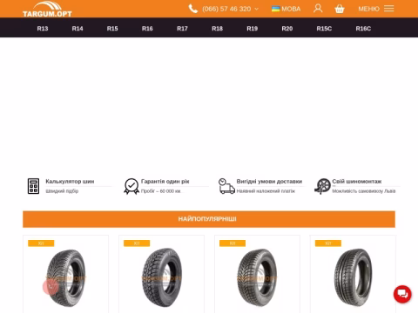Open the second tire product image
418x313 pixels.
[x=162, y=277]
